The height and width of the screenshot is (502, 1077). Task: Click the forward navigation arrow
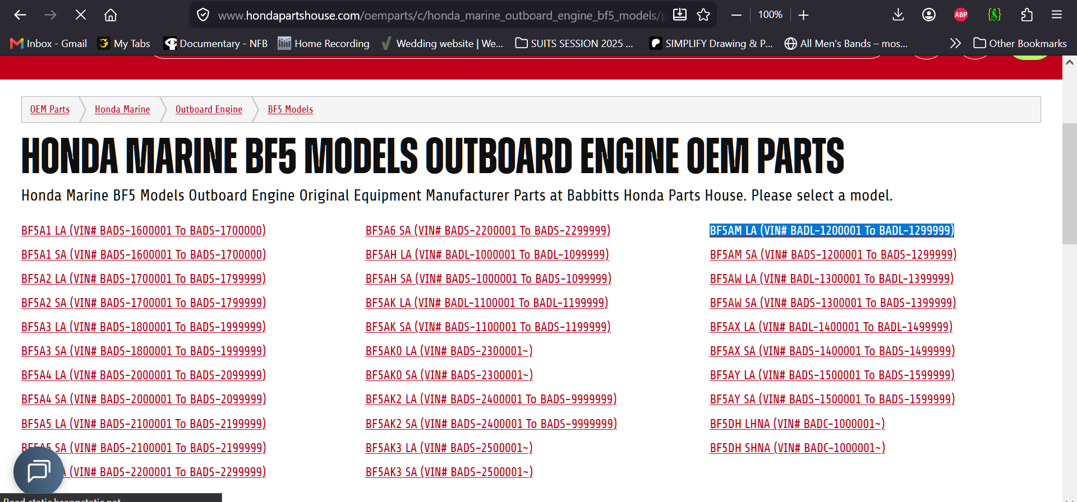click(50, 15)
